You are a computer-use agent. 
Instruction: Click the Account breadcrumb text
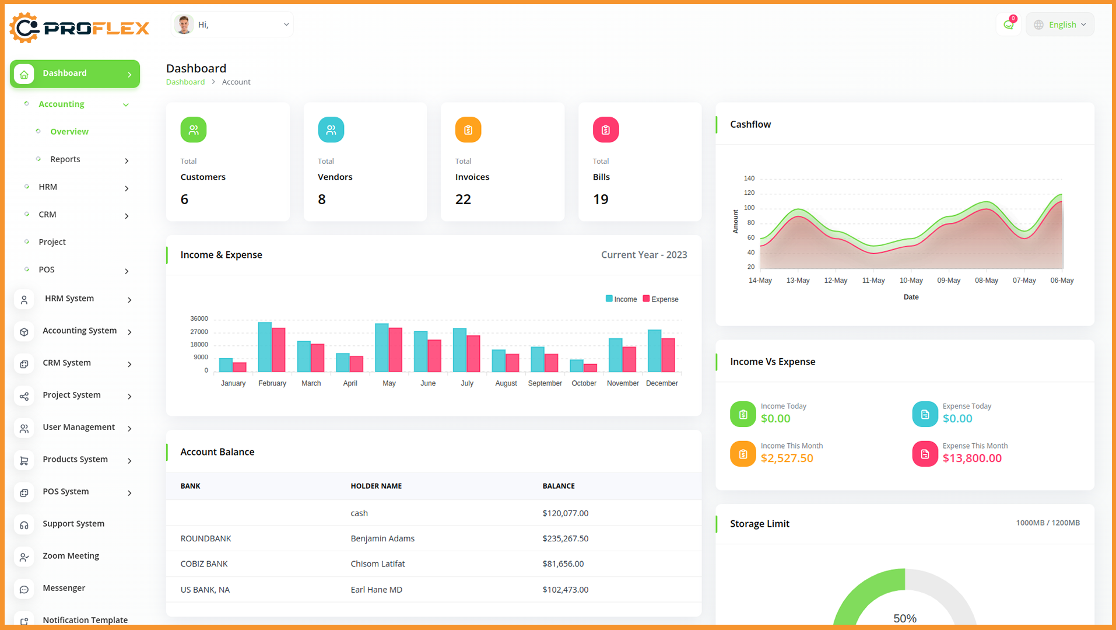[x=236, y=82]
